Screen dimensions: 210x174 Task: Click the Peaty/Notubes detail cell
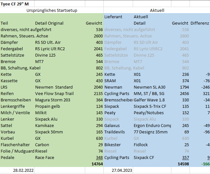[148, 113]
